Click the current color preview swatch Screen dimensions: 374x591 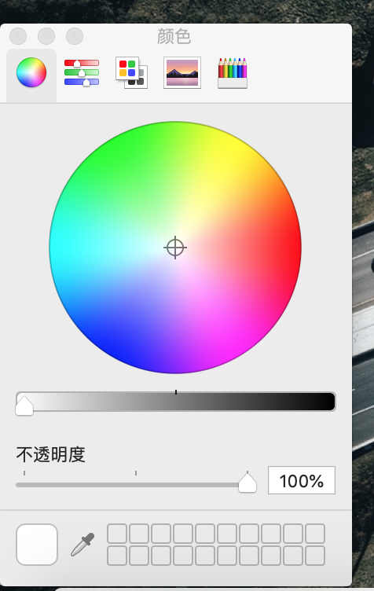(x=37, y=545)
